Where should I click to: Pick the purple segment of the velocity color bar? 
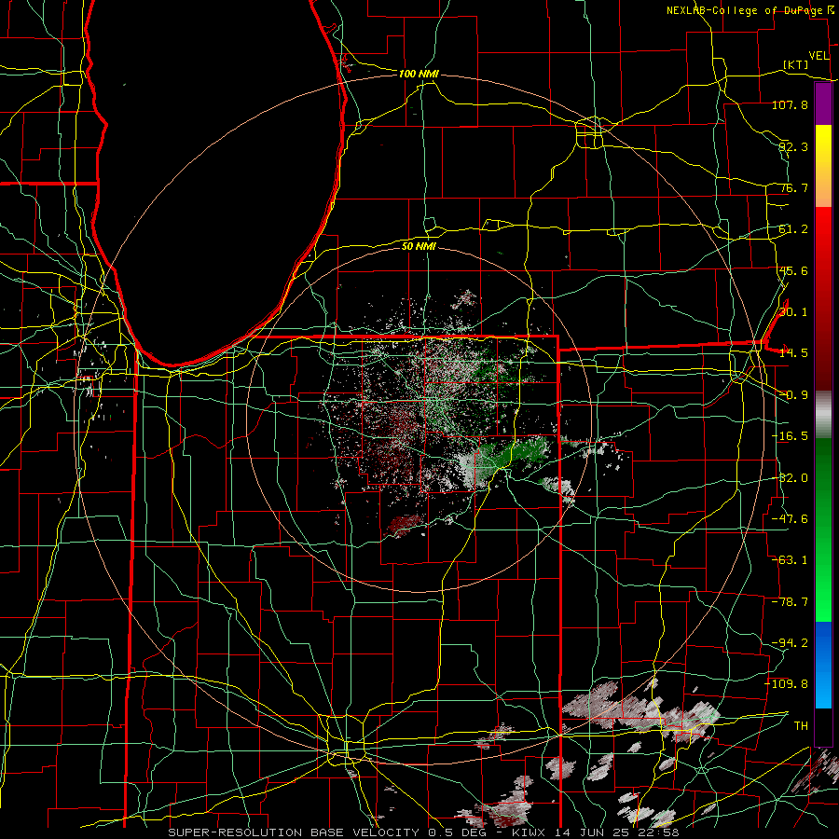[823, 104]
